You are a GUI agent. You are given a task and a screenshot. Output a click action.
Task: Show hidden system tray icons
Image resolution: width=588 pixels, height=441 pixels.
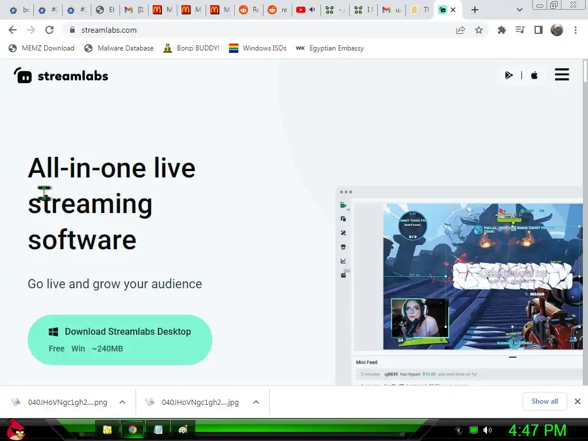tap(458, 431)
